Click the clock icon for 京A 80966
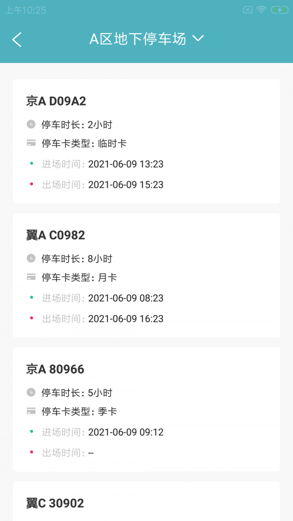Screen dimensions: 293x521 (31, 392)
